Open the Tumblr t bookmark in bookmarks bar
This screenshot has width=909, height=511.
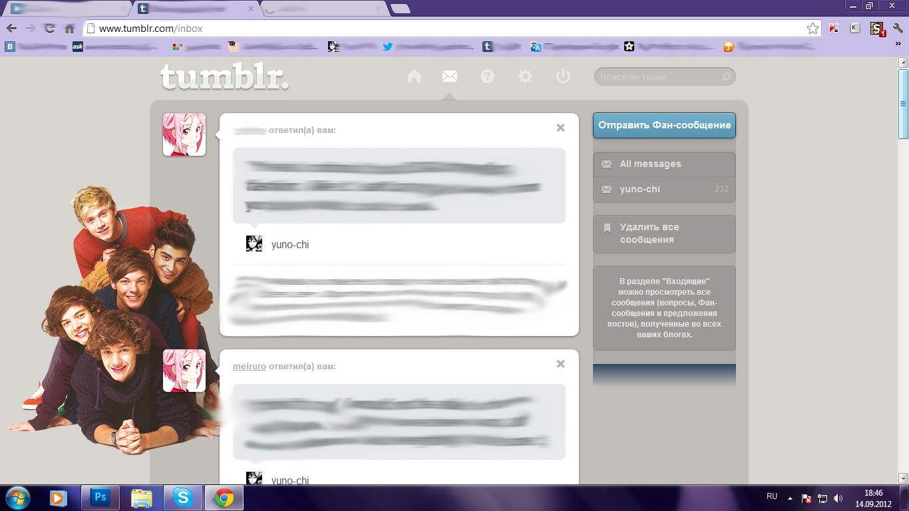[x=488, y=47]
